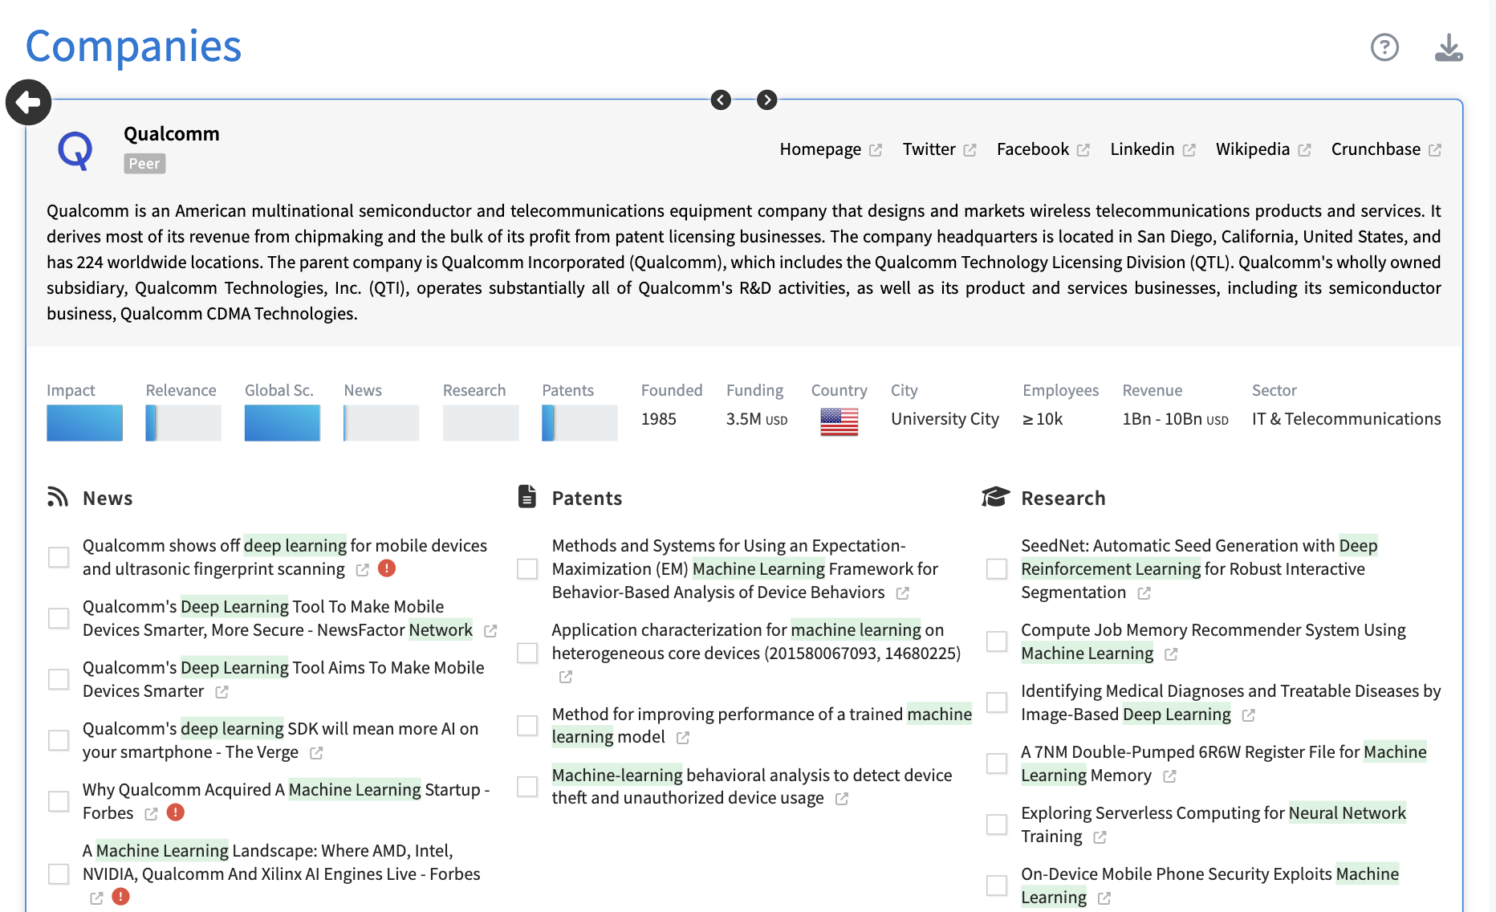Check the device theft behavioral analysis patent
Screen dimensions: 1496x912
click(527, 787)
